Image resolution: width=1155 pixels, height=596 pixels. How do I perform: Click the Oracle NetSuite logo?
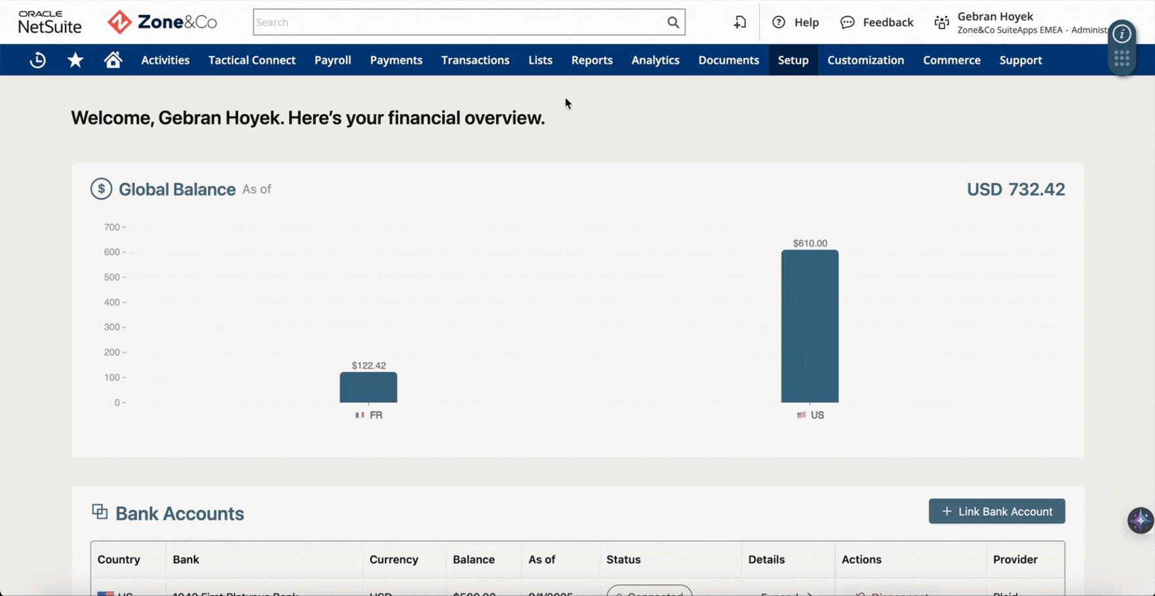pyautogui.click(x=50, y=22)
